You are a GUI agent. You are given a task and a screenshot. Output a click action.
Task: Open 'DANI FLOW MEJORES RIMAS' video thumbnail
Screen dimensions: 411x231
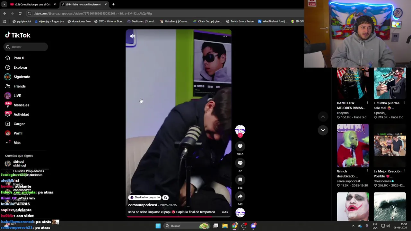point(353,83)
